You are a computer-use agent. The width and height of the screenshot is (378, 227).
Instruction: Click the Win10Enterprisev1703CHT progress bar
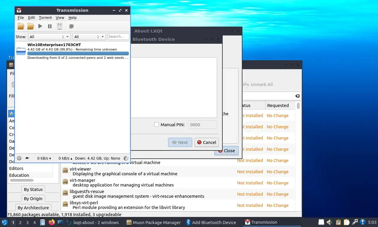pyautogui.click(x=78, y=53)
